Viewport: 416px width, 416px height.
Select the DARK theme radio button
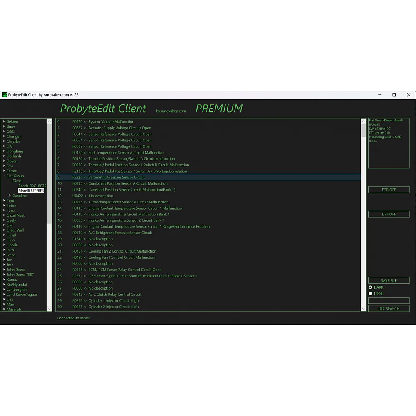371,287
